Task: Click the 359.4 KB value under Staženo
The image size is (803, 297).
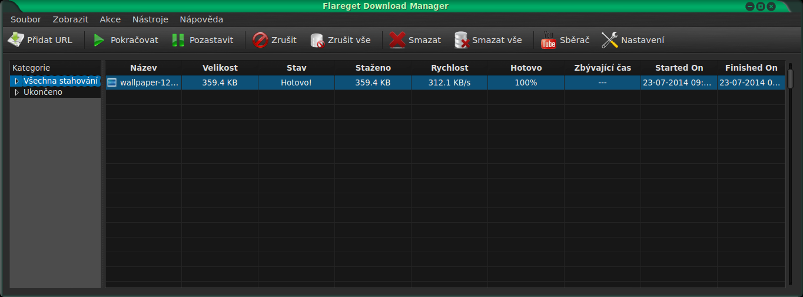Action: 373,82
